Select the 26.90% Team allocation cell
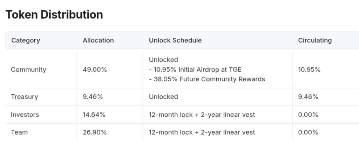Viewport: 359px width, 145px height. [94, 132]
